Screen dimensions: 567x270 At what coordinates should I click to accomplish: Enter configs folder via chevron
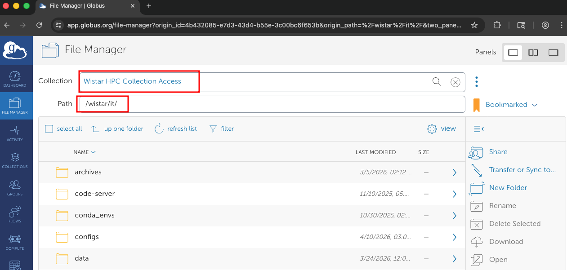(454, 237)
